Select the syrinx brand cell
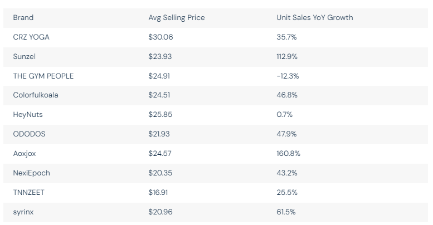 [23, 212]
